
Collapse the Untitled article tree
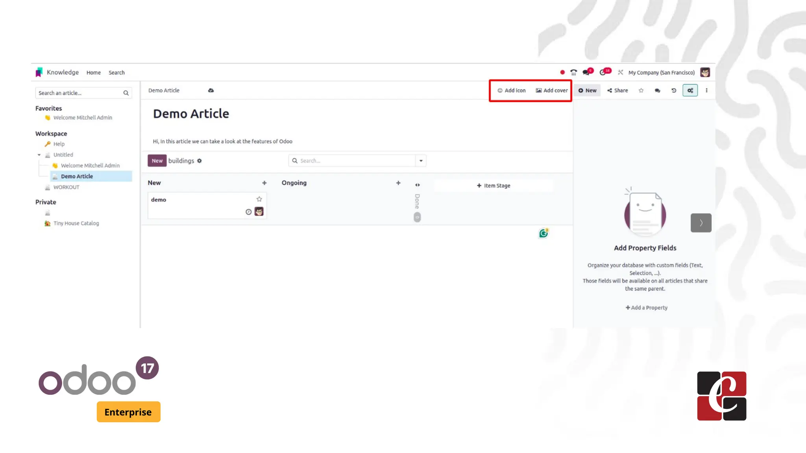(x=39, y=155)
